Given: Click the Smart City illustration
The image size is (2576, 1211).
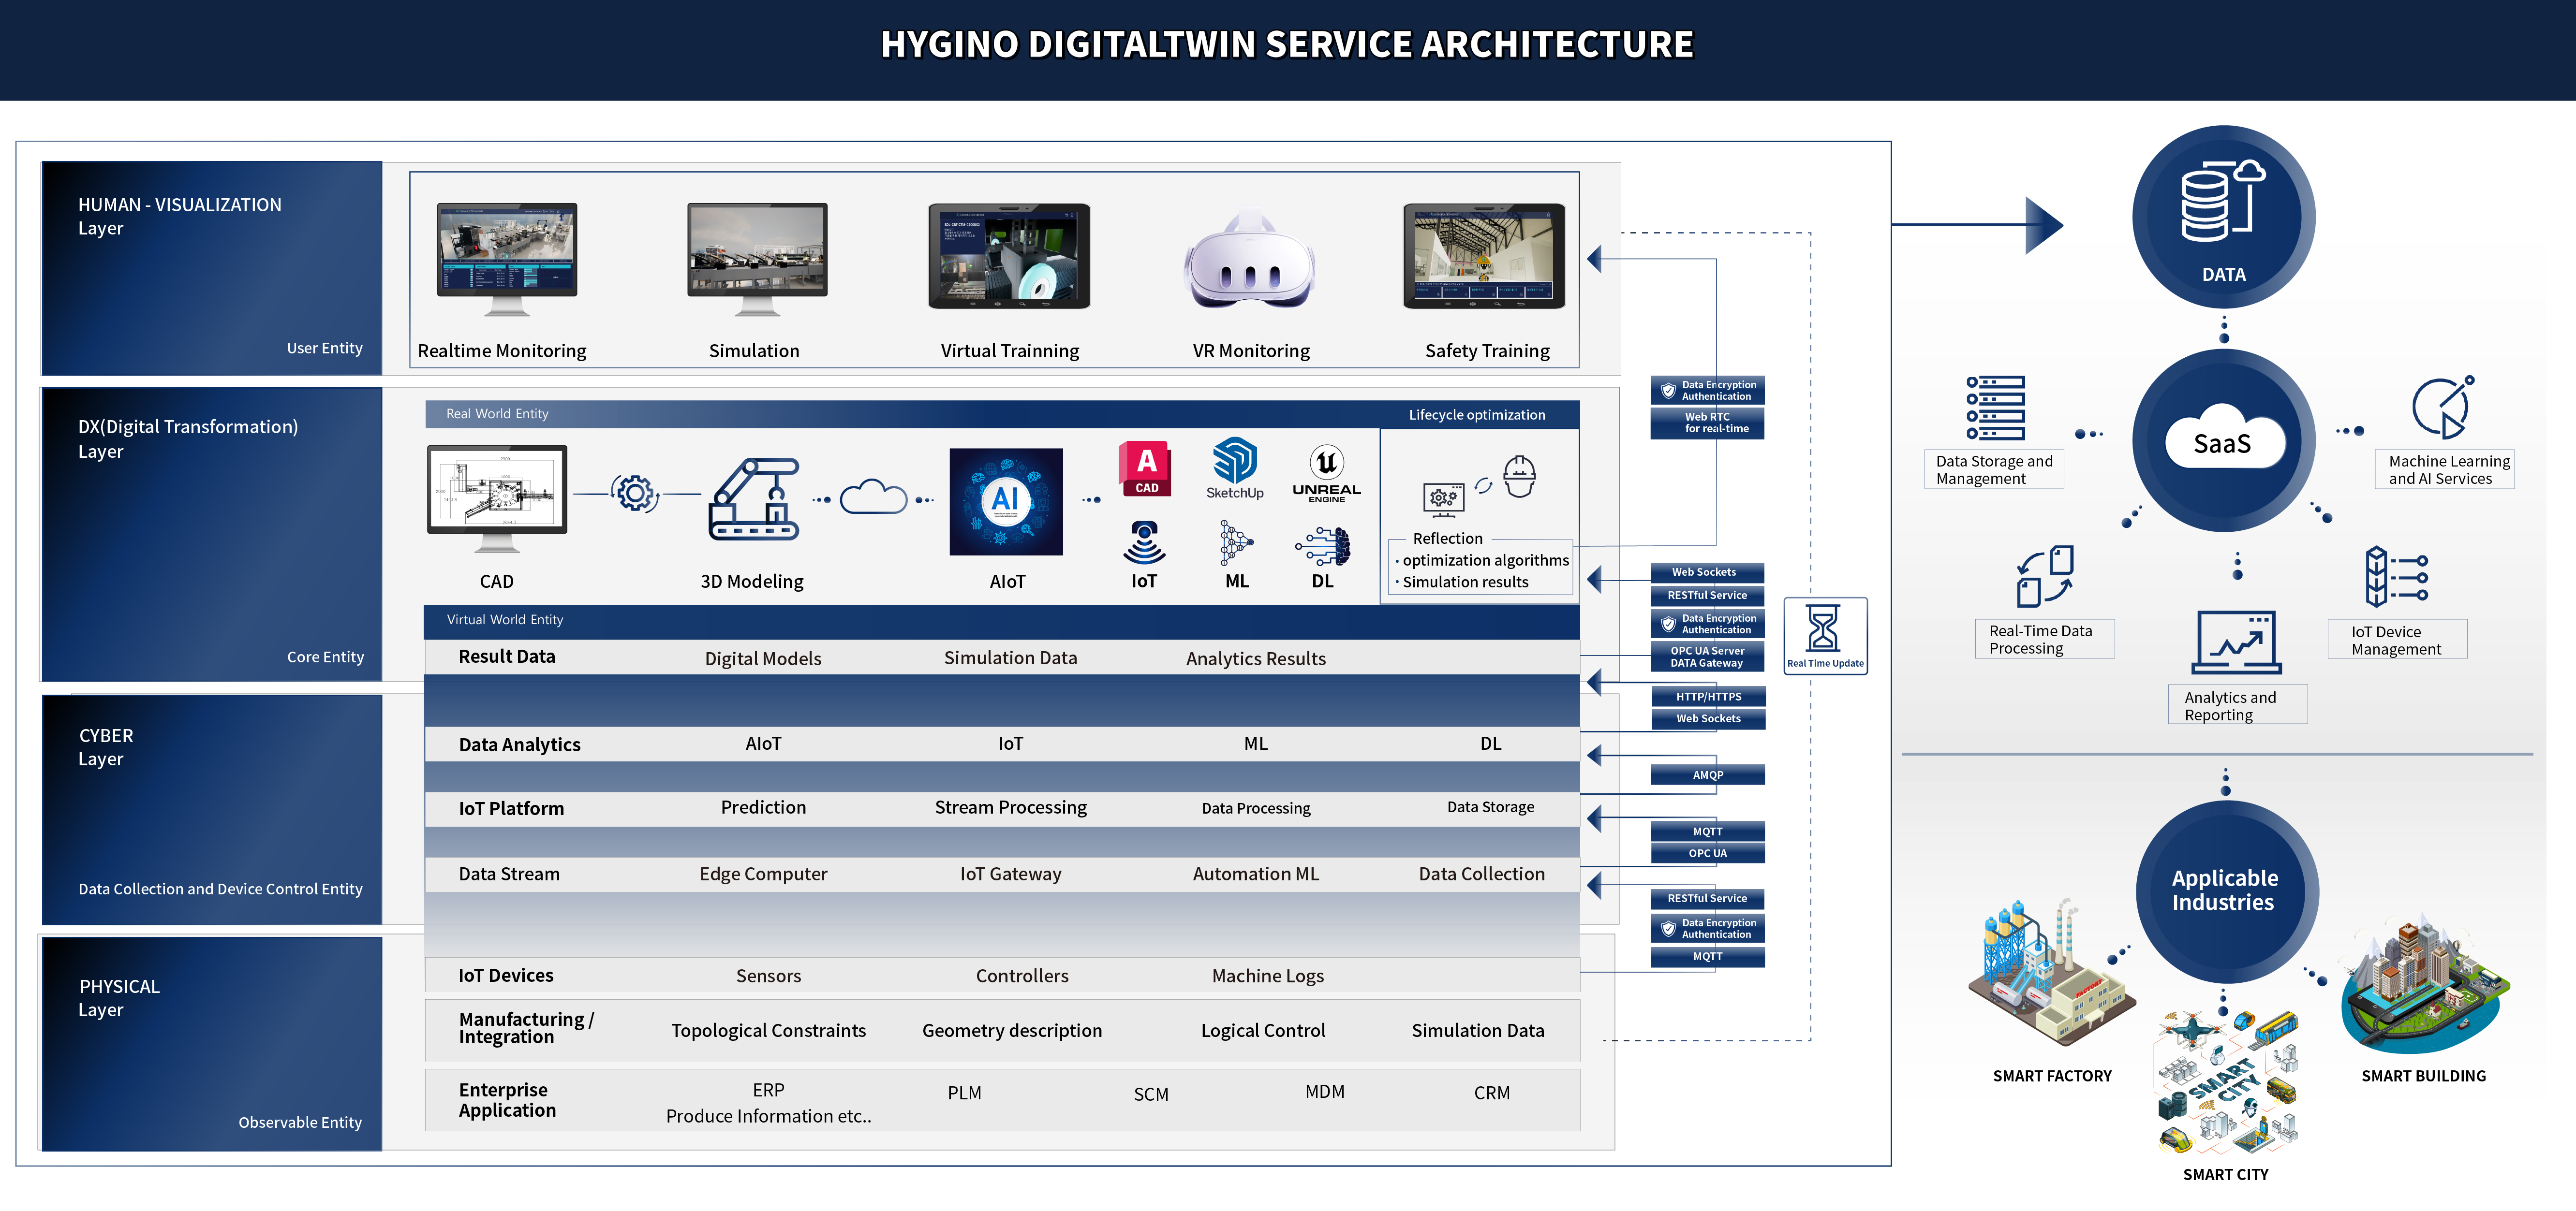Looking at the screenshot, I should click(2225, 1083).
